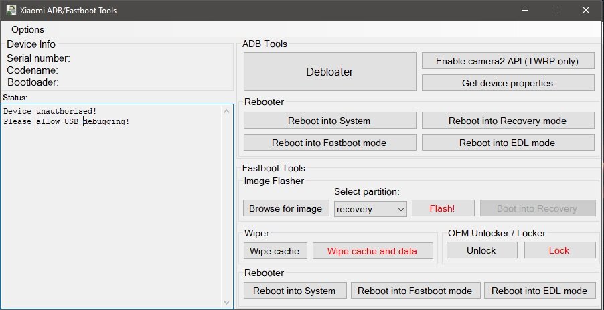The image size is (604, 310).
Task: Click Get device properties
Action: point(508,83)
